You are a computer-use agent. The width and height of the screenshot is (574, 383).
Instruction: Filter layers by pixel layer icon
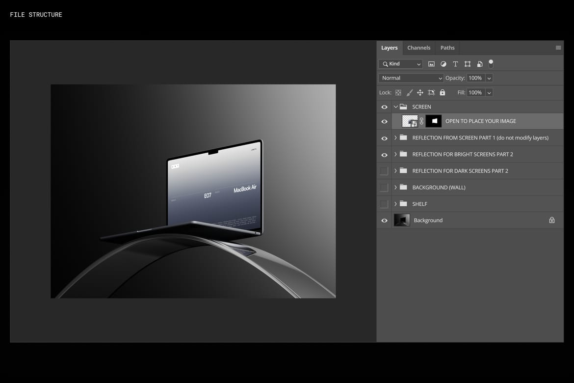click(431, 64)
